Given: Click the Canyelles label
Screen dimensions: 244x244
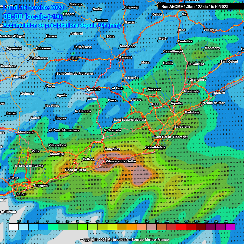Looking at the screenshot, I should point(112,149).
